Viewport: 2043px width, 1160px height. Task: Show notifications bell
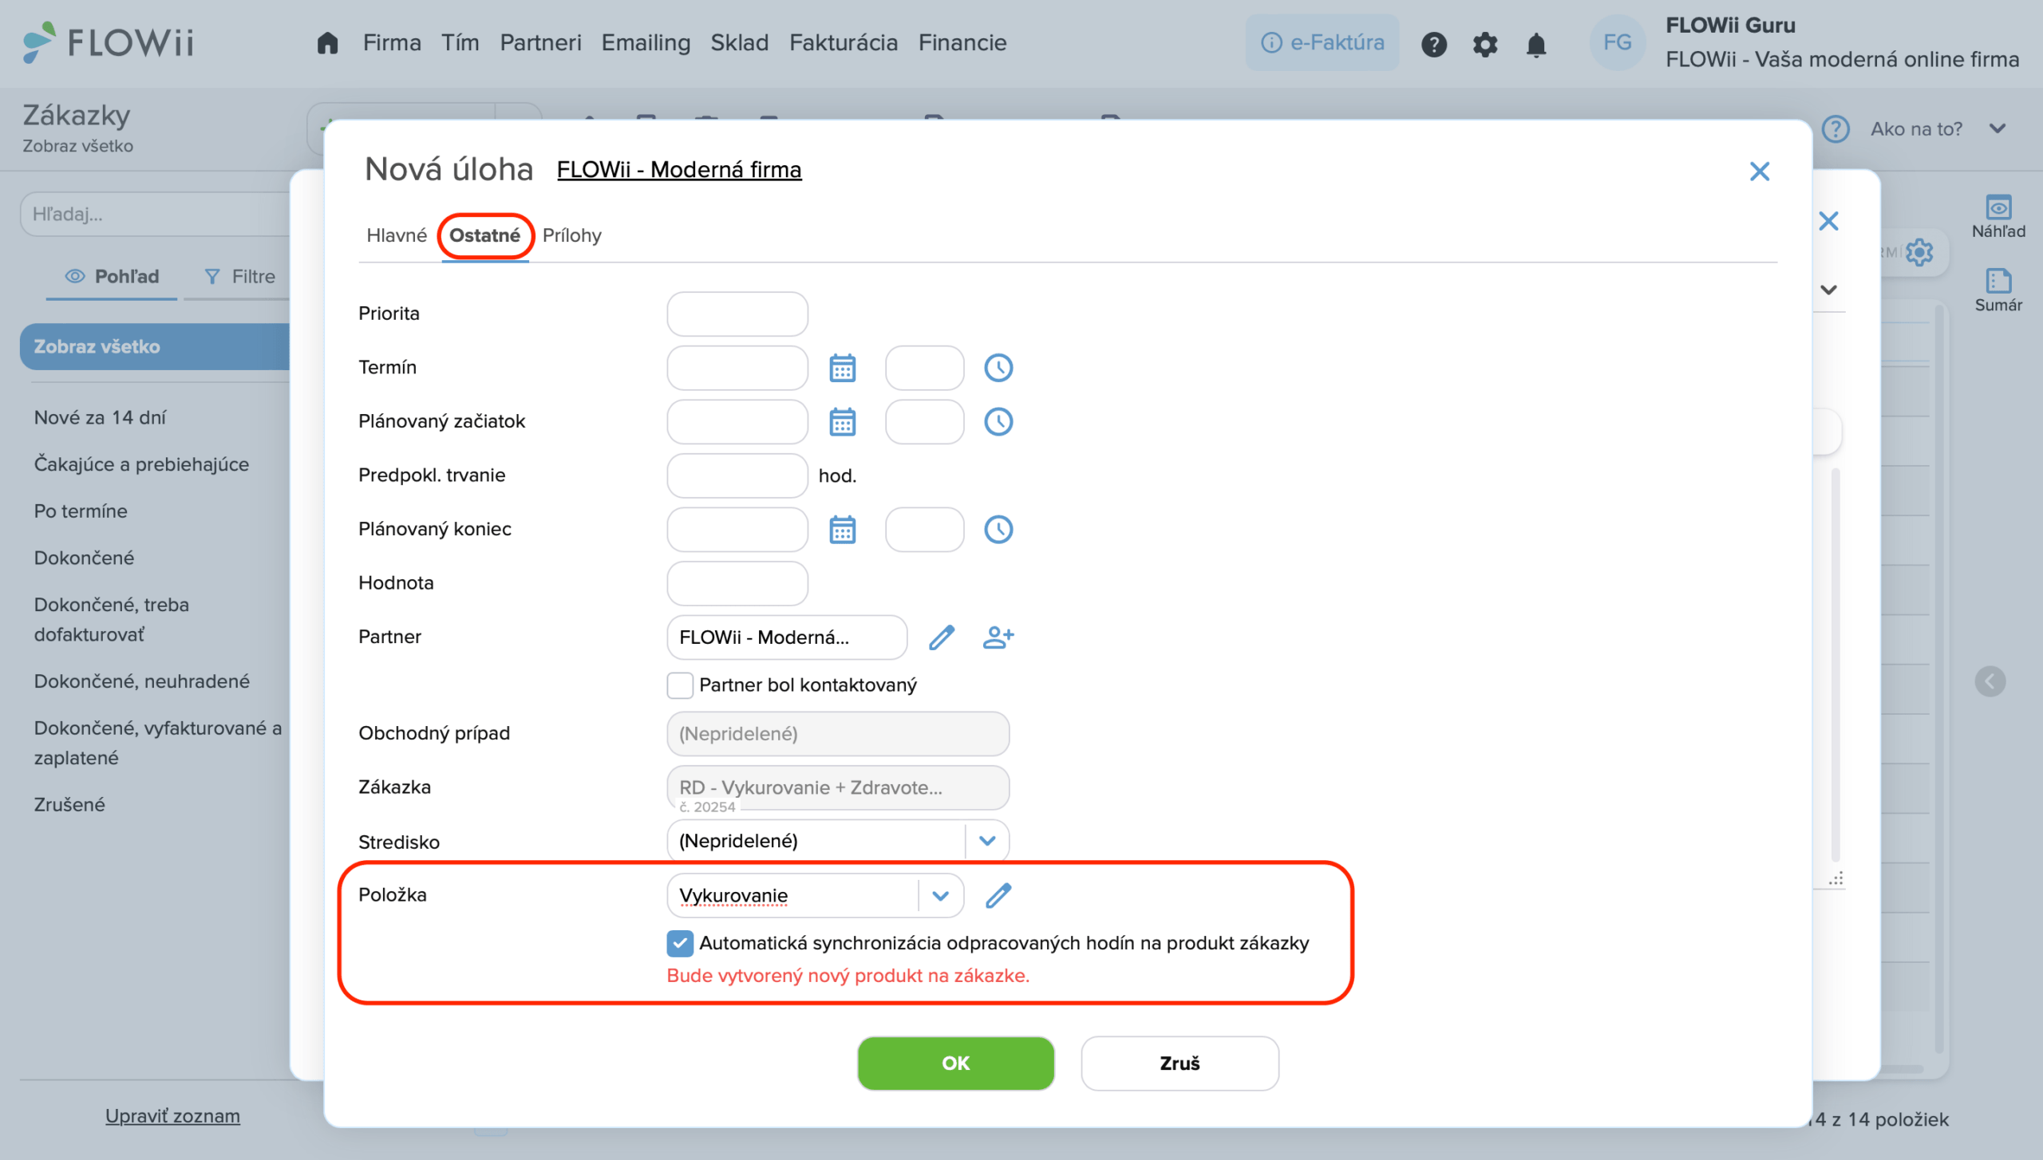click(1535, 44)
